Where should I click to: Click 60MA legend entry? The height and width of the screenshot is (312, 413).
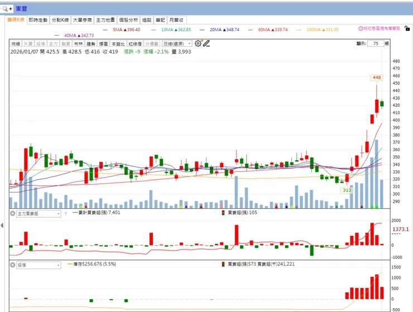268,30
